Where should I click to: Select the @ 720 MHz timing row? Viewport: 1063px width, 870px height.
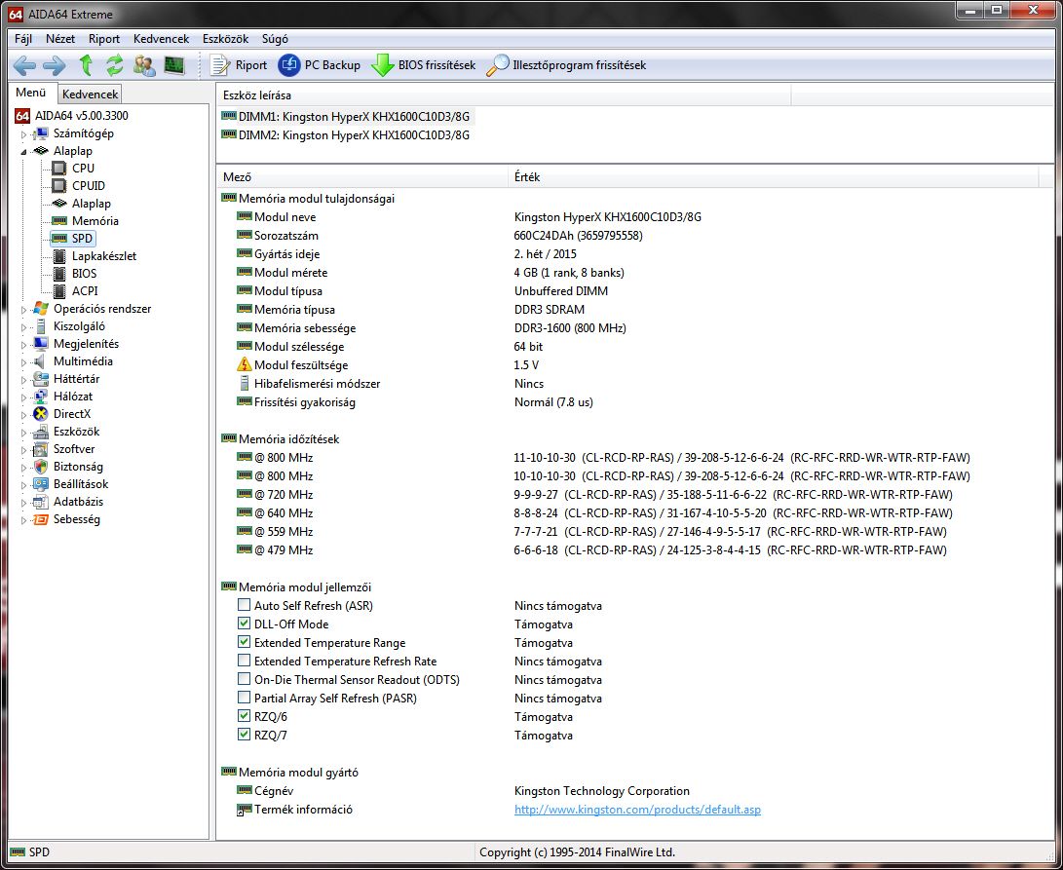point(594,494)
